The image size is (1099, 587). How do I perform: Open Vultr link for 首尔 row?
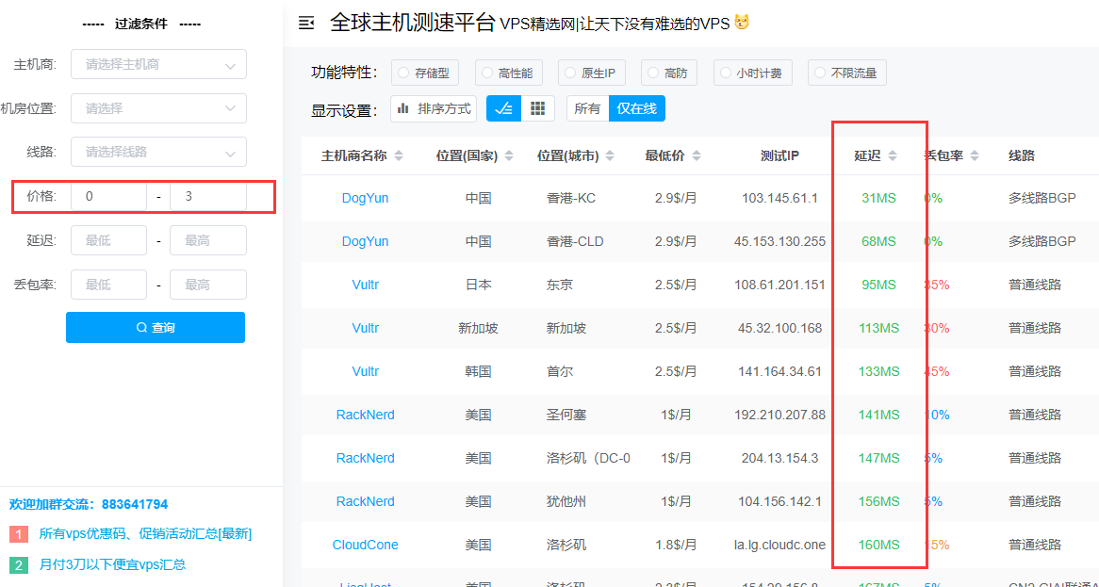(365, 371)
